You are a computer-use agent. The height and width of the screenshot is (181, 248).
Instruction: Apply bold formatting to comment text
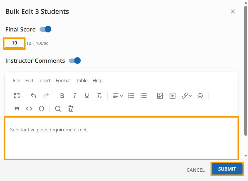(x=62, y=96)
